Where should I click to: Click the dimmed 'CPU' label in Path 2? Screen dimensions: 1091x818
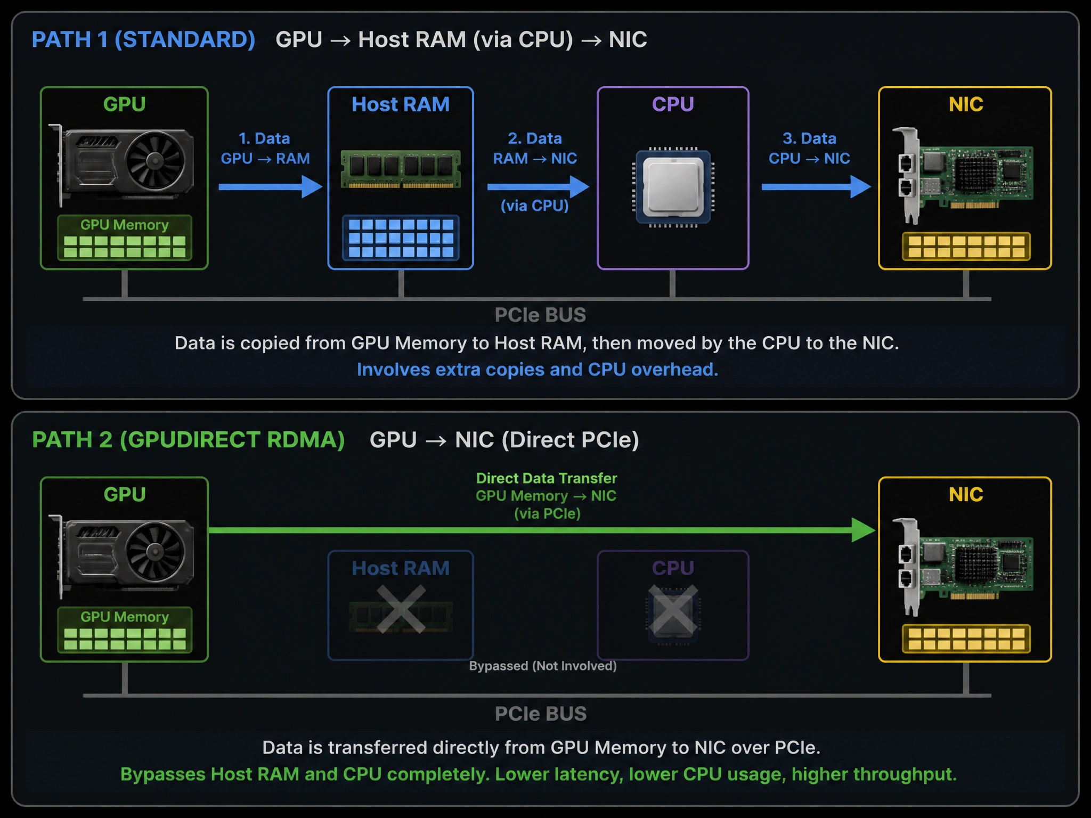pos(673,568)
